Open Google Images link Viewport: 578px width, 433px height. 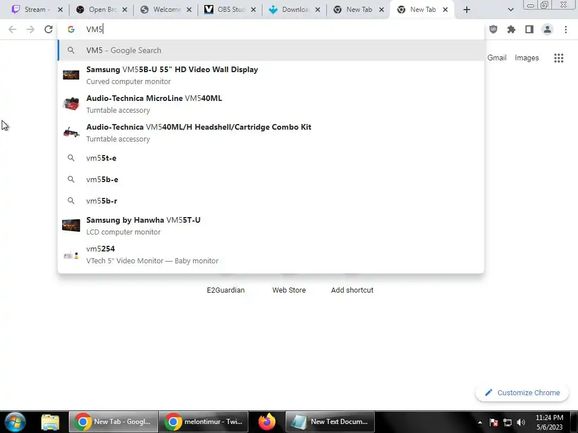click(x=527, y=58)
